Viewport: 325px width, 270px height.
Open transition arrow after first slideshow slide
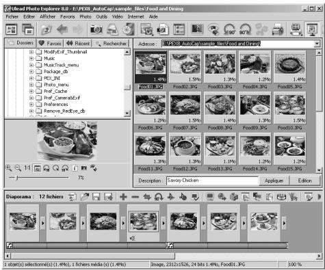[x=43, y=223]
